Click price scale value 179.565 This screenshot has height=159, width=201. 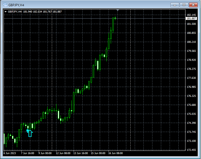[191, 51]
